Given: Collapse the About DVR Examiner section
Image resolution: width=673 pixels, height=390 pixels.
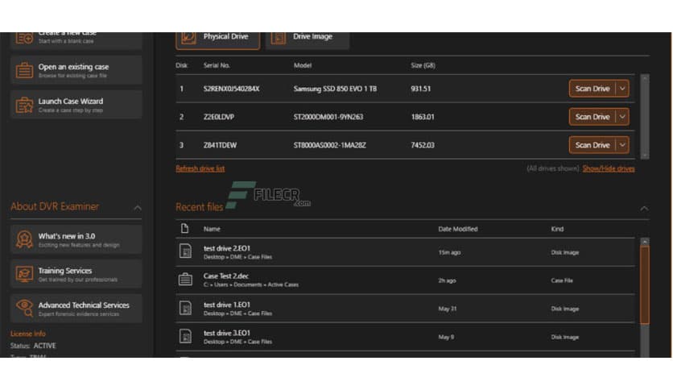Looking at the screenshot, I should (138, 209).
